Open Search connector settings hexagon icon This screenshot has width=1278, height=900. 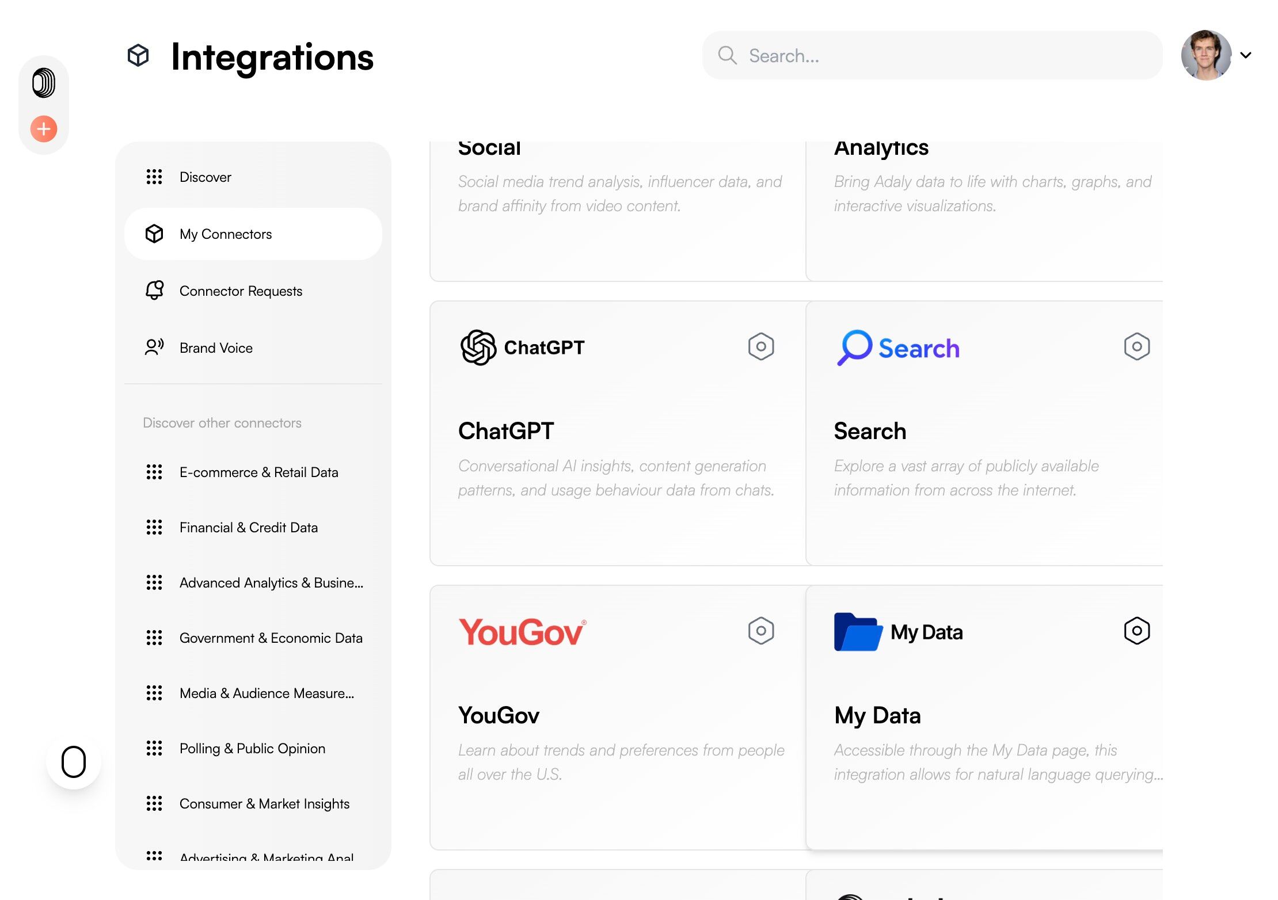(1136, 346)
